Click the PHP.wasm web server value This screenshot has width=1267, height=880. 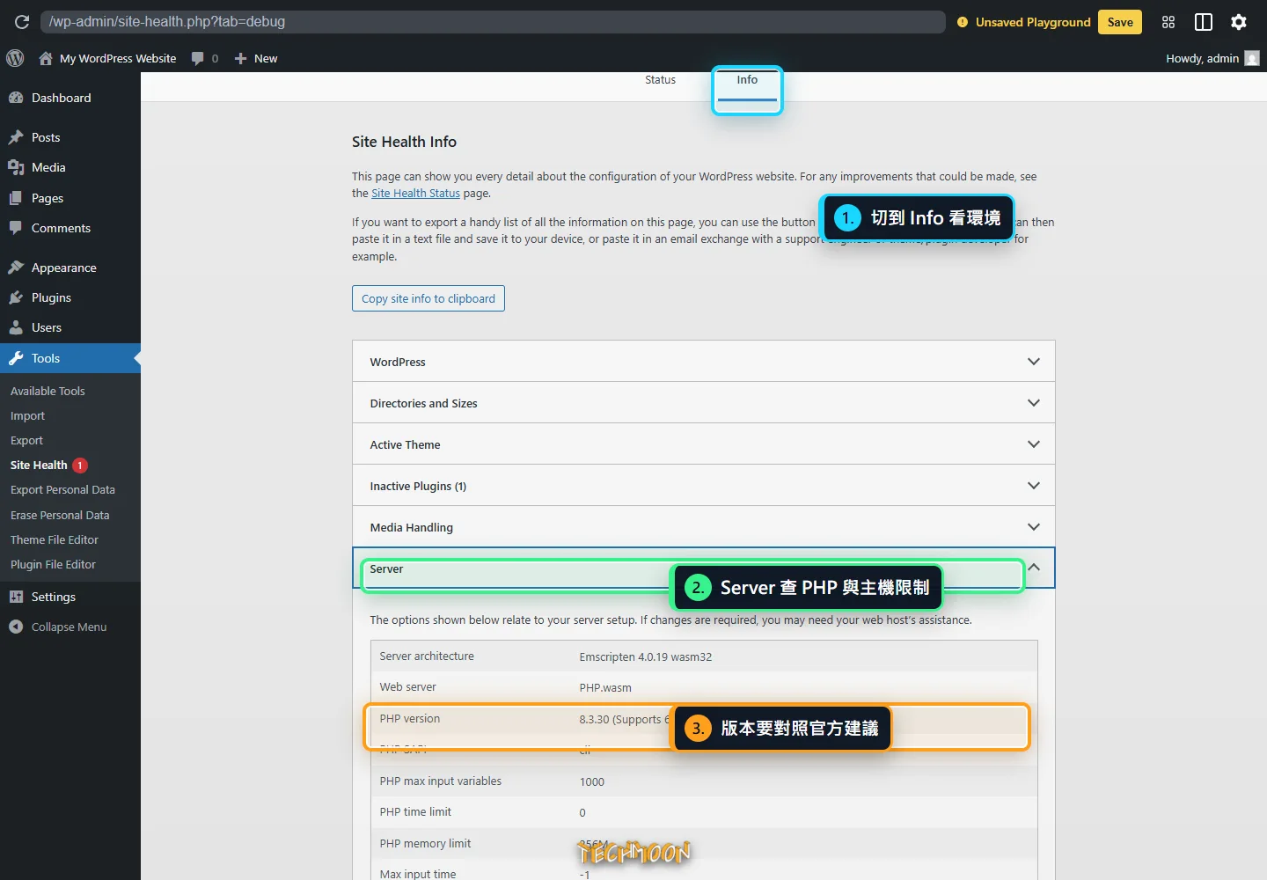pyautogui.click(x=605, y=688)
